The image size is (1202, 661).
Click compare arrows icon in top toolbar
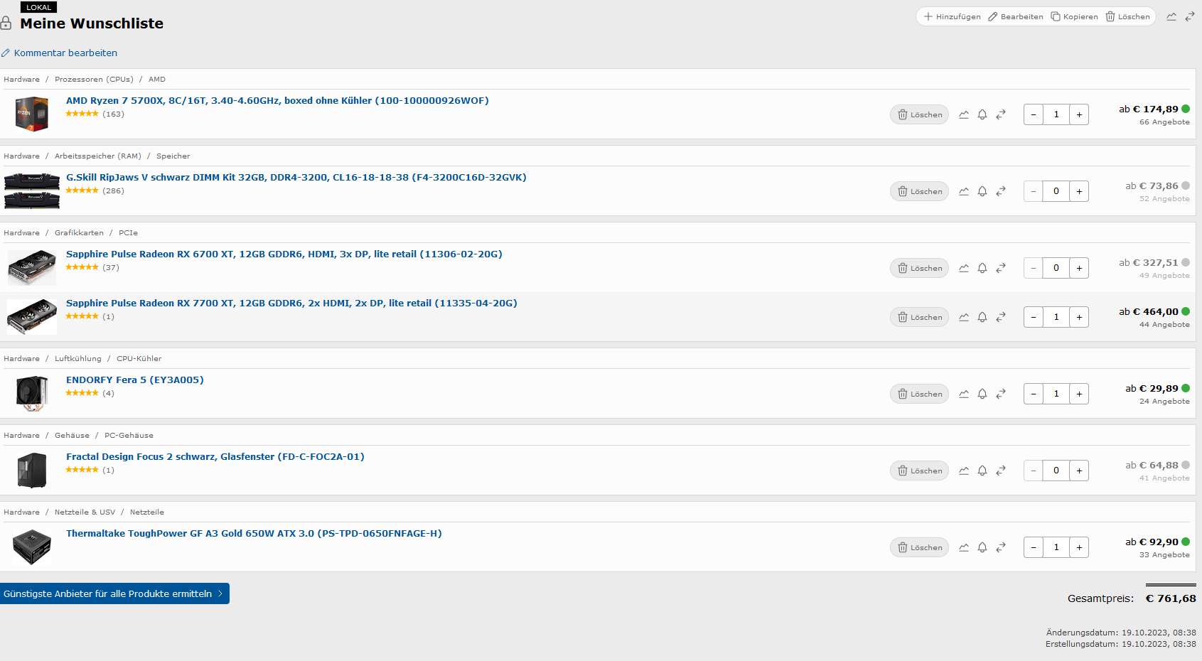coord(1190,16)
